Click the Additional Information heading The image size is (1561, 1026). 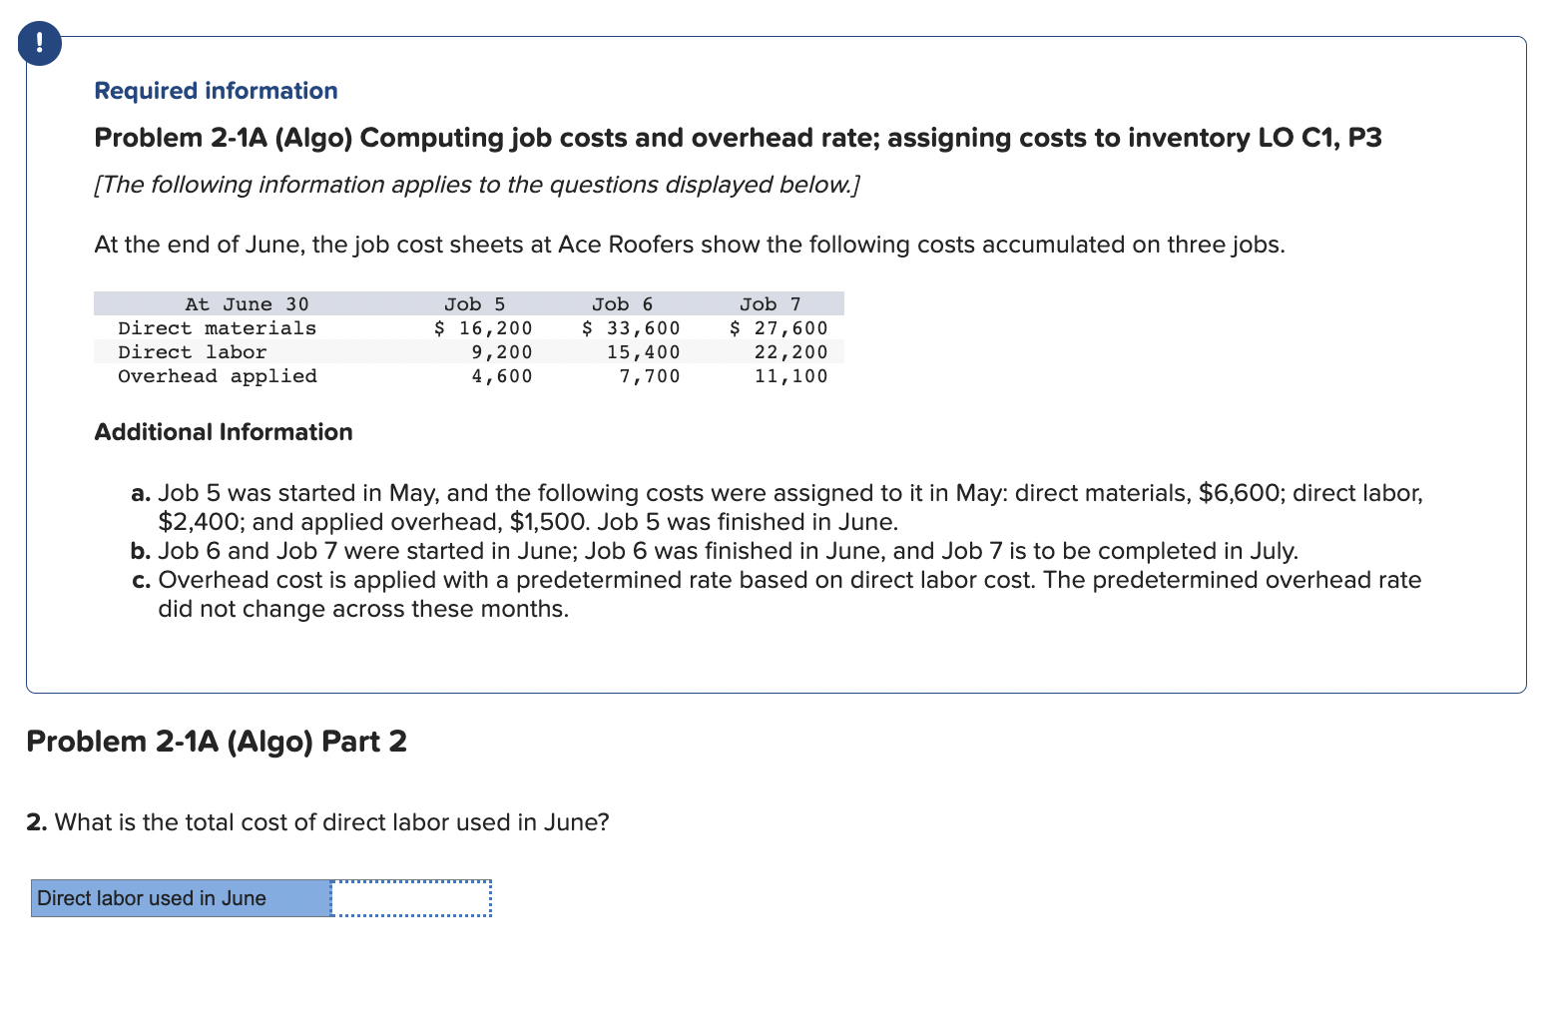coord(224,432)
